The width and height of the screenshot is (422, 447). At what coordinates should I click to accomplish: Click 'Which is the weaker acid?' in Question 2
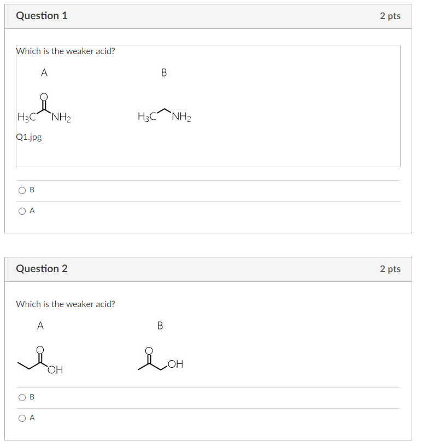pyautogui.click(x=66, y=304)
